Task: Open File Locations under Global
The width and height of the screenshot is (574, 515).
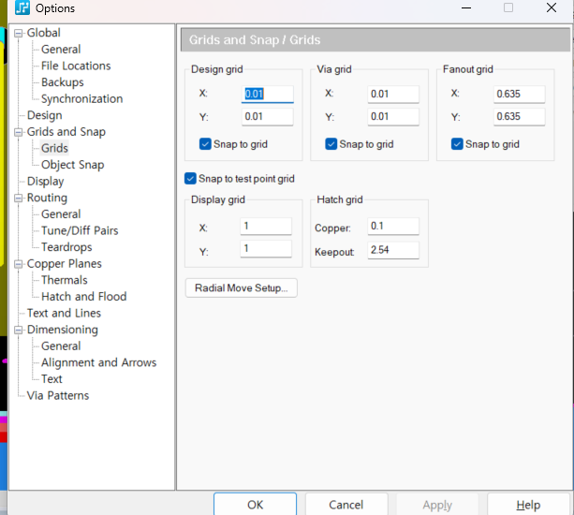Action: click(x=76, y=66)
